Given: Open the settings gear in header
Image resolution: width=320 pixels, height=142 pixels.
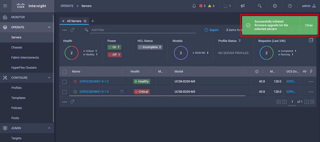Looking at the screenshot, I should click(x=275, y=6).
